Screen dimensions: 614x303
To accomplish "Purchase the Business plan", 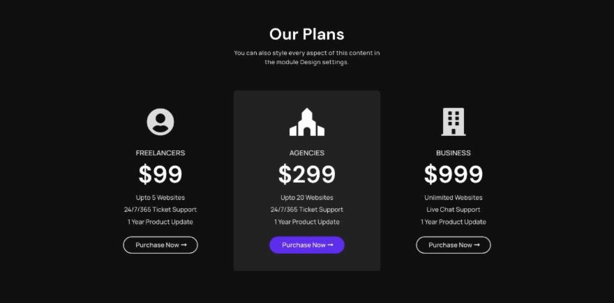I will point(454,245).
